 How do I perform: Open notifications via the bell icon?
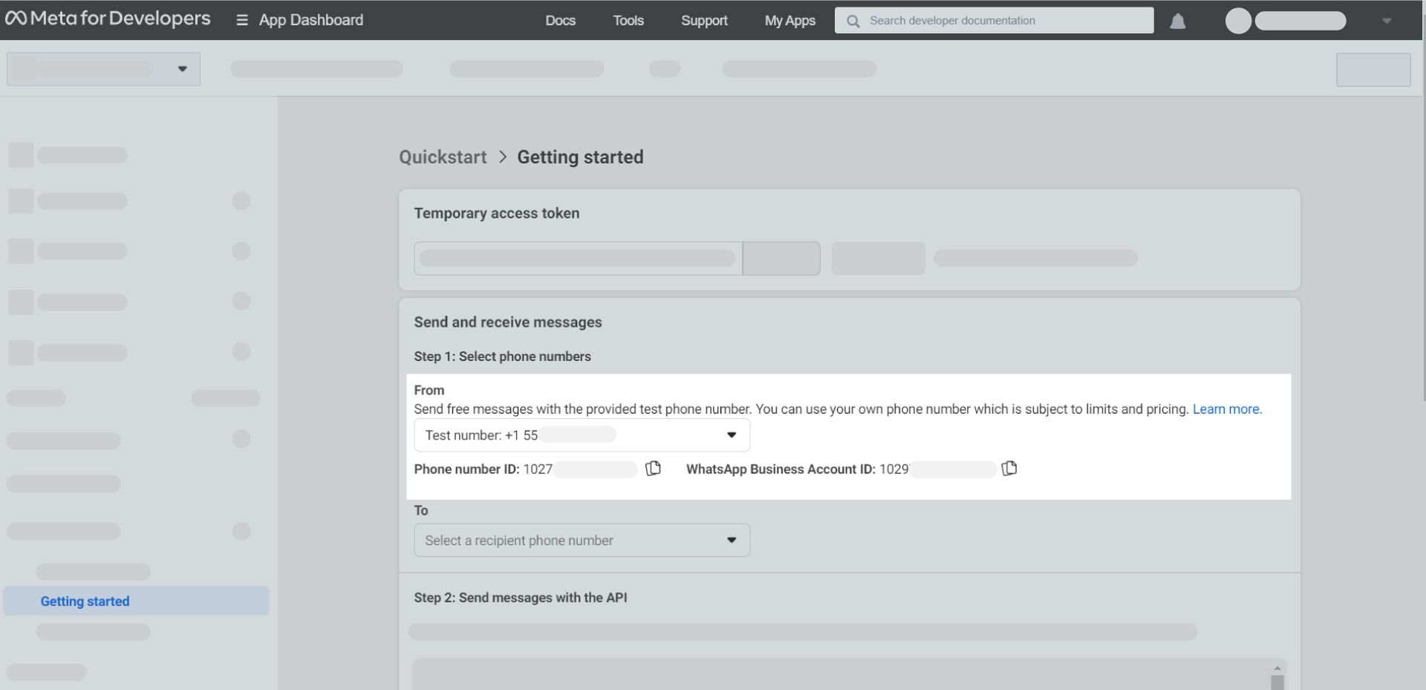click(x=1179, y=20)
